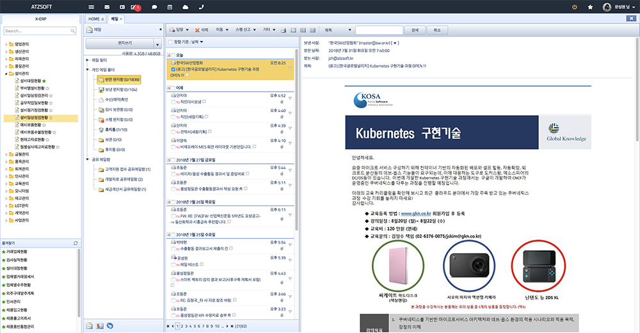Screen dimensions: 640x333
Task: Open the chat bubble icon in top bar
Action: pos(154,7)
